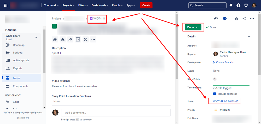Open the green Done status dropdown

pos(193,27)
